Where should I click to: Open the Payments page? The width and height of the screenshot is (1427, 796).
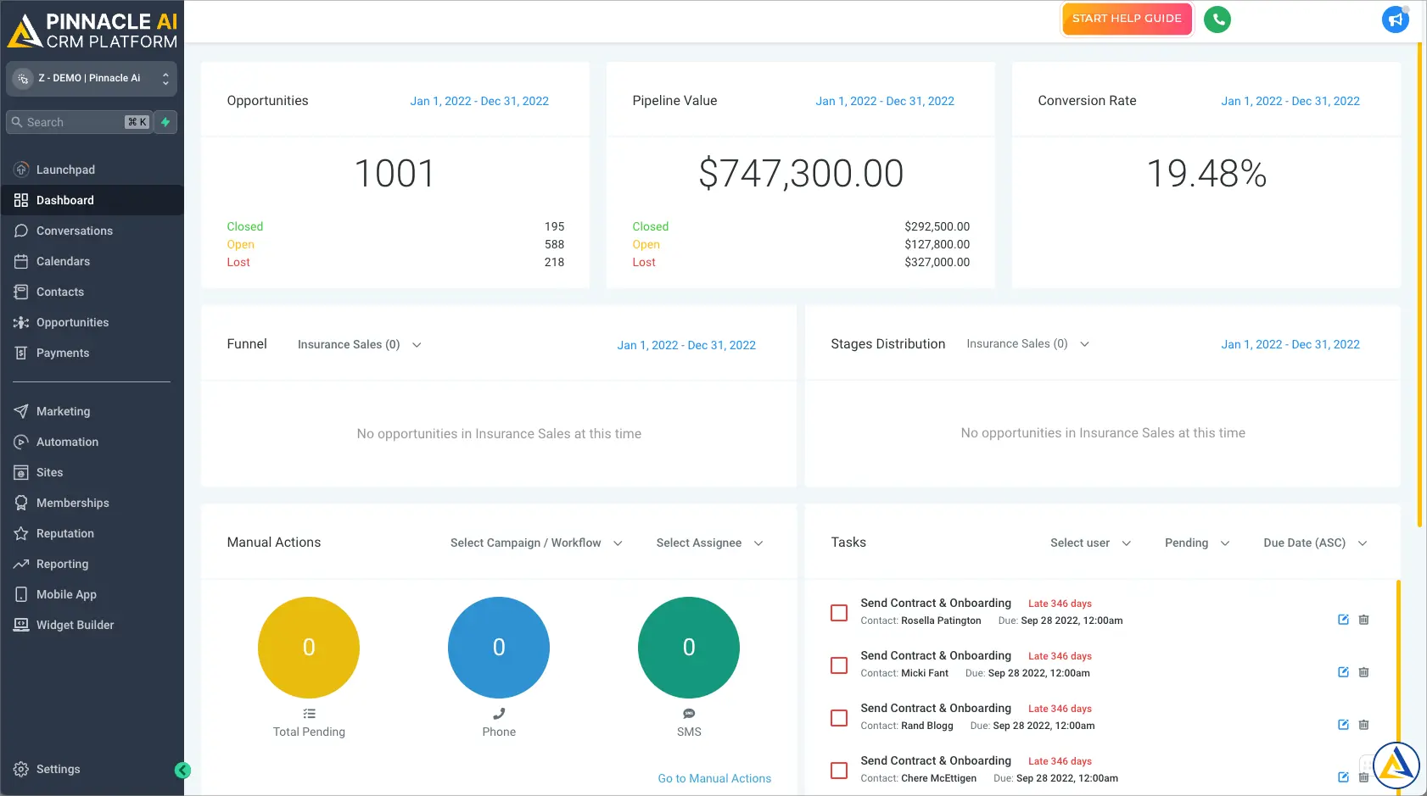click(61, 353)
